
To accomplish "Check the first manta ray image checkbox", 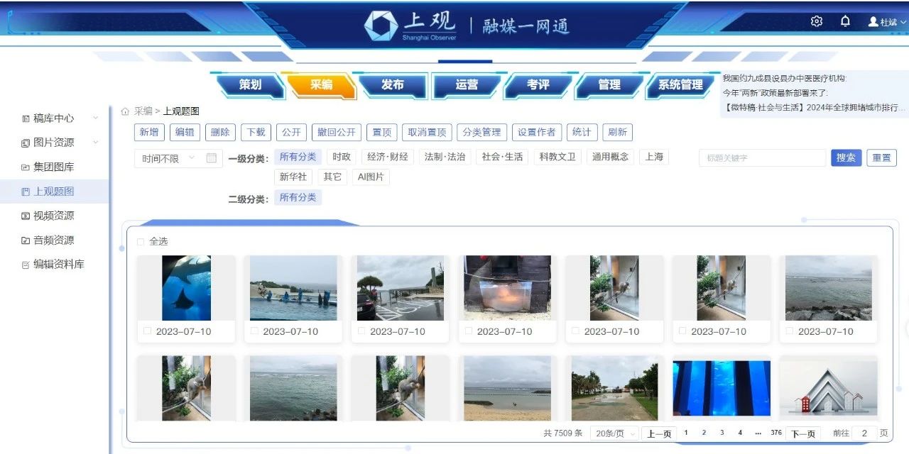I will coord(147,331).
